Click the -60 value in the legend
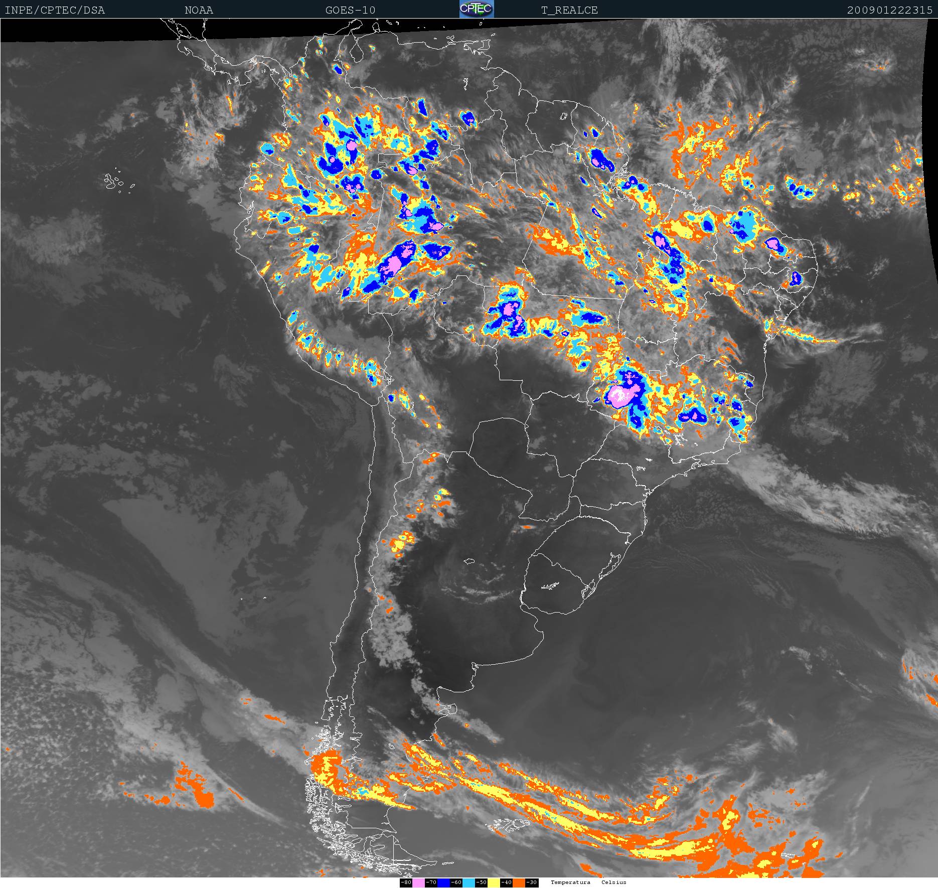The height and width of the screenshot is (888, 938). pos(456,882)
